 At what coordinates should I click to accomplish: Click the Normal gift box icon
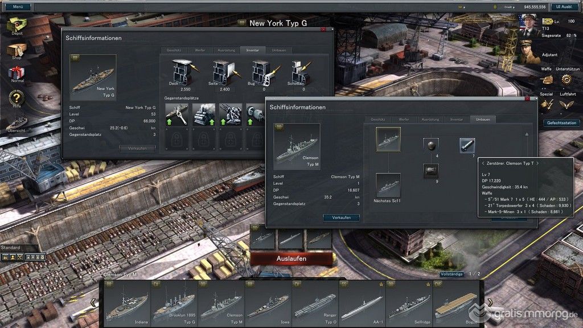coord(17,73)
